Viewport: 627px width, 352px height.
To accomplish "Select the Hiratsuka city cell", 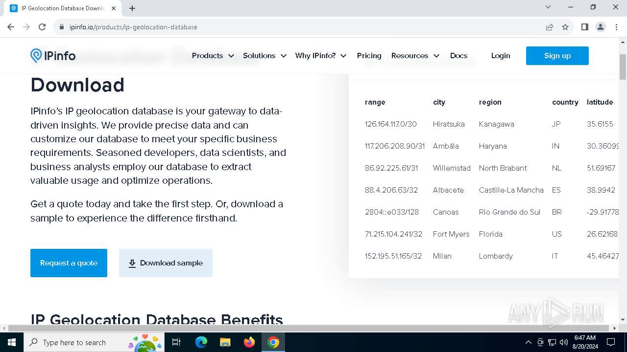I will click(449, 124).
